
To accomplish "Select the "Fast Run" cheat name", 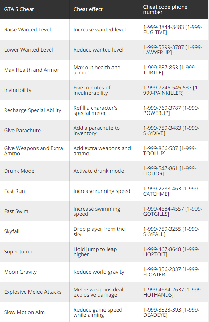I will pyautogui.click(x=15, y=191).
